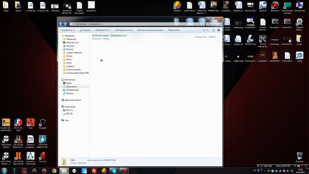Viewport: 309px width, 174px height.
Task: Go back with the Explorer back arrow
Action: pos(61,24)
